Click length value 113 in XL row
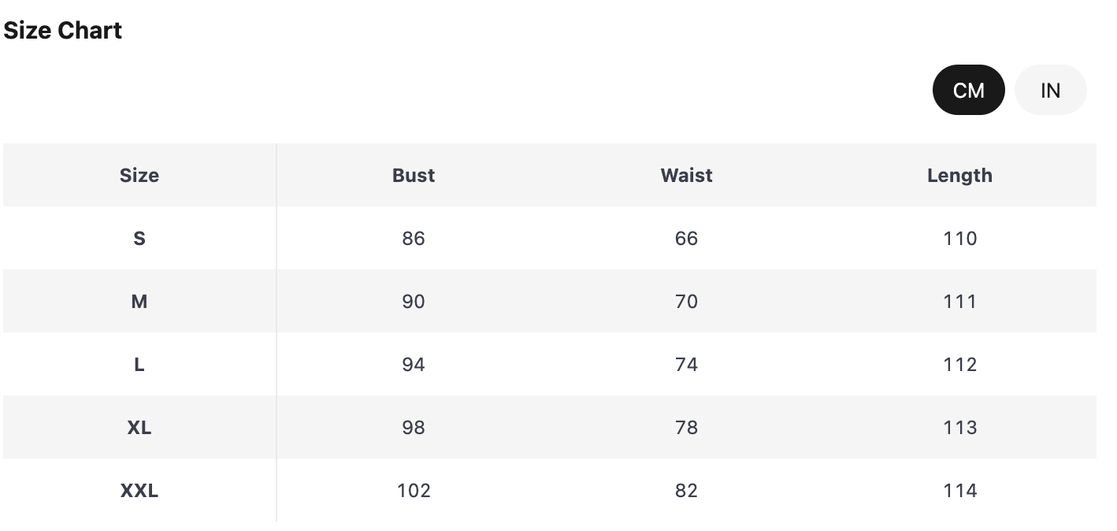Image resolution: width=1117 pixels, height=531 pixels. coord(959,427)
